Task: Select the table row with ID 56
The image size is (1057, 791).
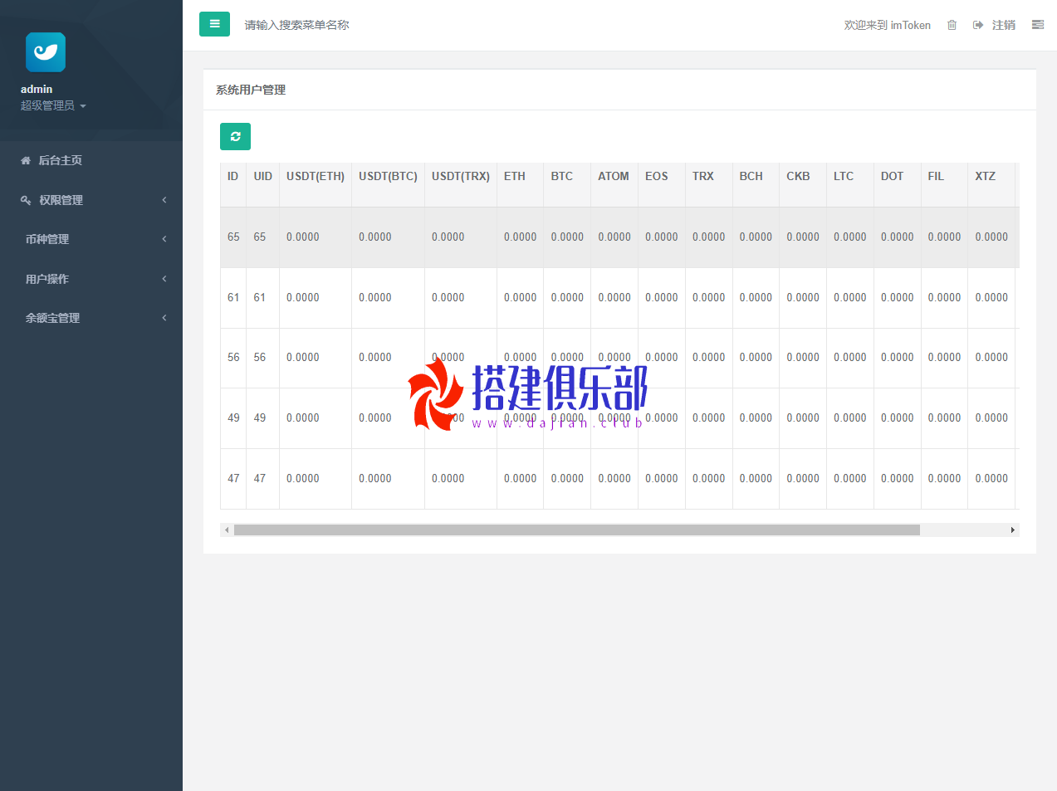Action: [x=233, y=358]
